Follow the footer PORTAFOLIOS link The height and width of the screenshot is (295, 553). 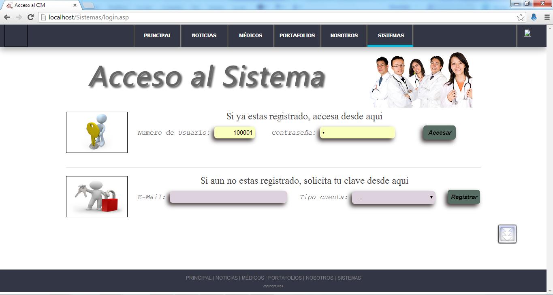285,278
